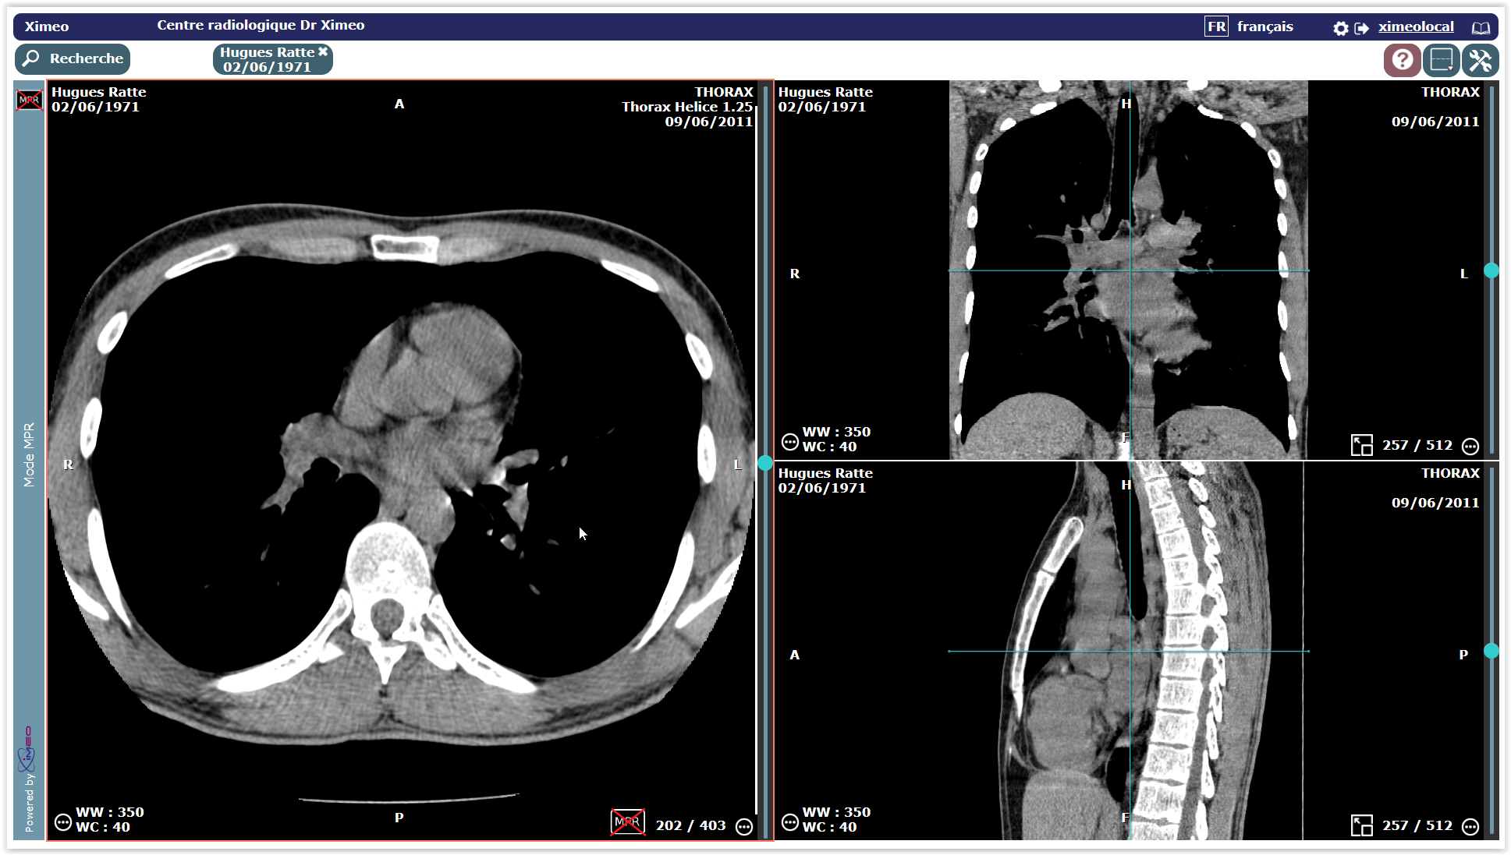1511x855 pixels.
Task: Click the axial slice slider handle
Action: coord(765,463)
